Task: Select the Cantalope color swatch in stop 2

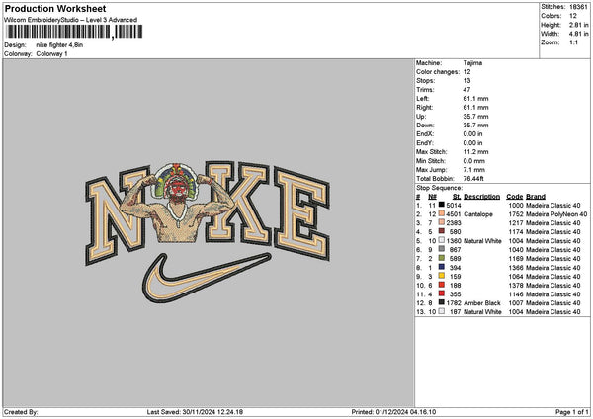Action: click(442, 213)
